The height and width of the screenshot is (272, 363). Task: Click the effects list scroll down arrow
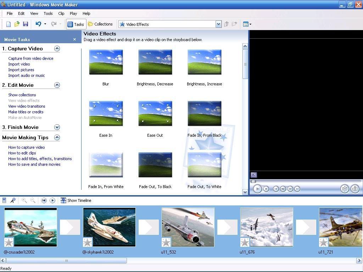(245, 192)
